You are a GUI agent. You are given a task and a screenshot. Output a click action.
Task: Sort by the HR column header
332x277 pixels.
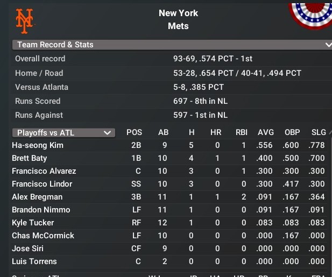(217, 132)
